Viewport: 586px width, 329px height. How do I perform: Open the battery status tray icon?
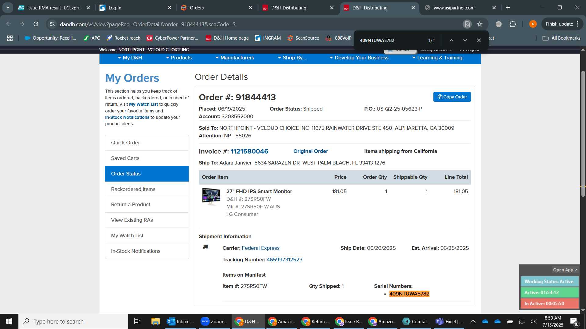tap(510, 321)
